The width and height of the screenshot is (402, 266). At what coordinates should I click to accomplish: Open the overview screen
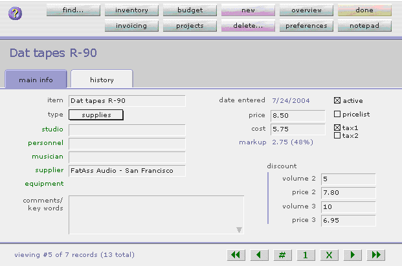[x=306, y=10]
